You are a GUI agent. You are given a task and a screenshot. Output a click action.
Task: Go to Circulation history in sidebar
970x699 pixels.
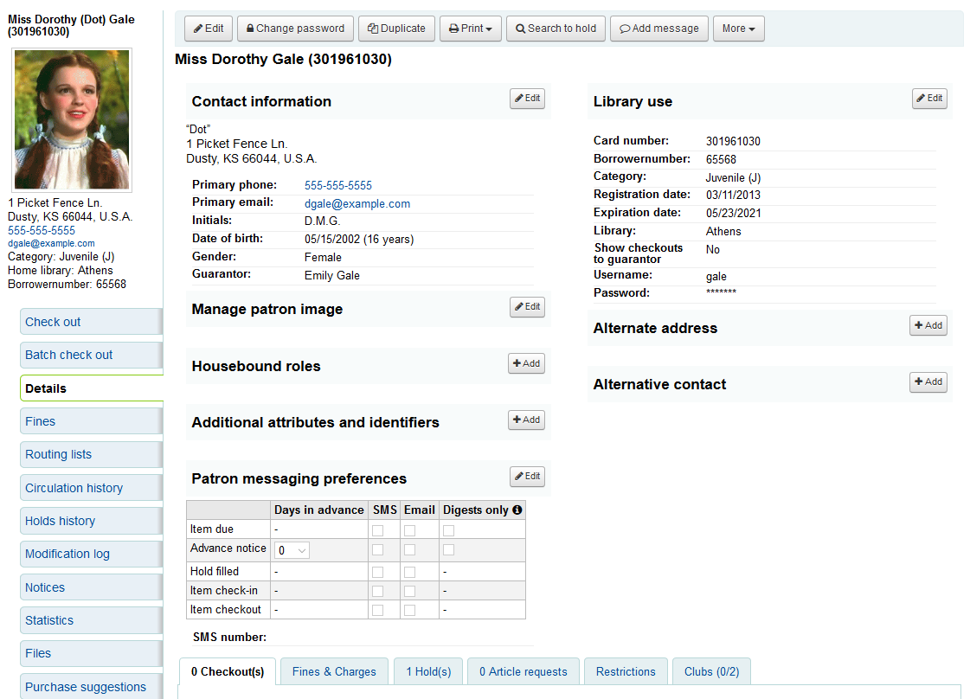pyautogui.click(x=74, y=488)
